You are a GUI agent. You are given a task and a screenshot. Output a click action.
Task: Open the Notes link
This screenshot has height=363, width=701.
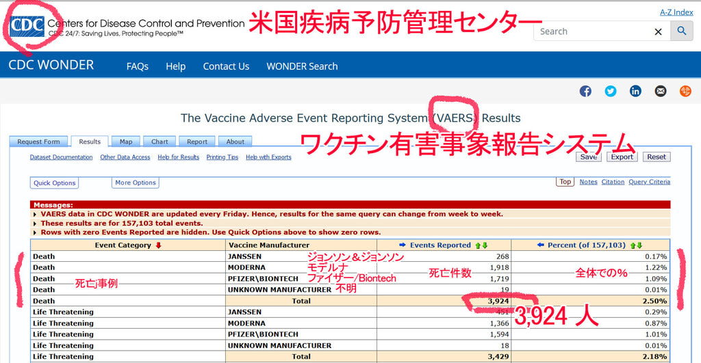588,182
